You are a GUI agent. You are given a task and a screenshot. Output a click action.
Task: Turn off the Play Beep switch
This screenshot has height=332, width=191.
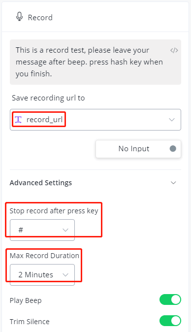[x=170, y=299]
